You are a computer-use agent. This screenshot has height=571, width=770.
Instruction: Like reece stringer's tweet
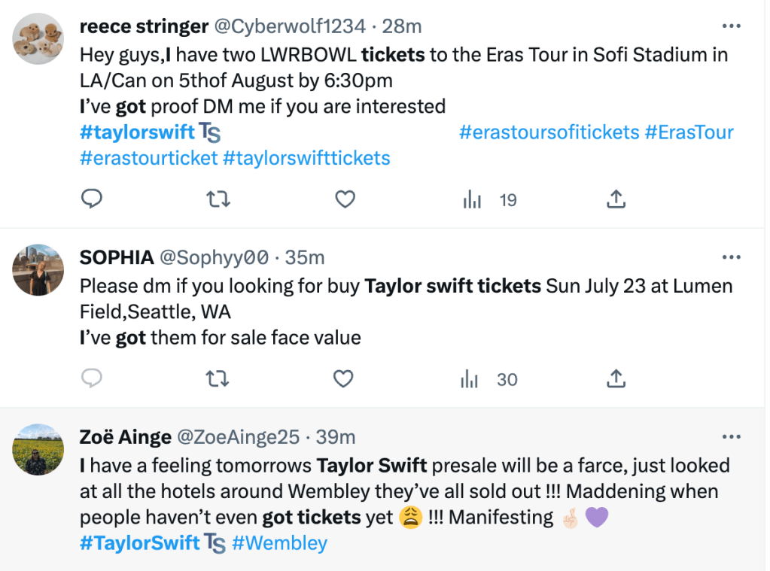click(x=345, y=199)
